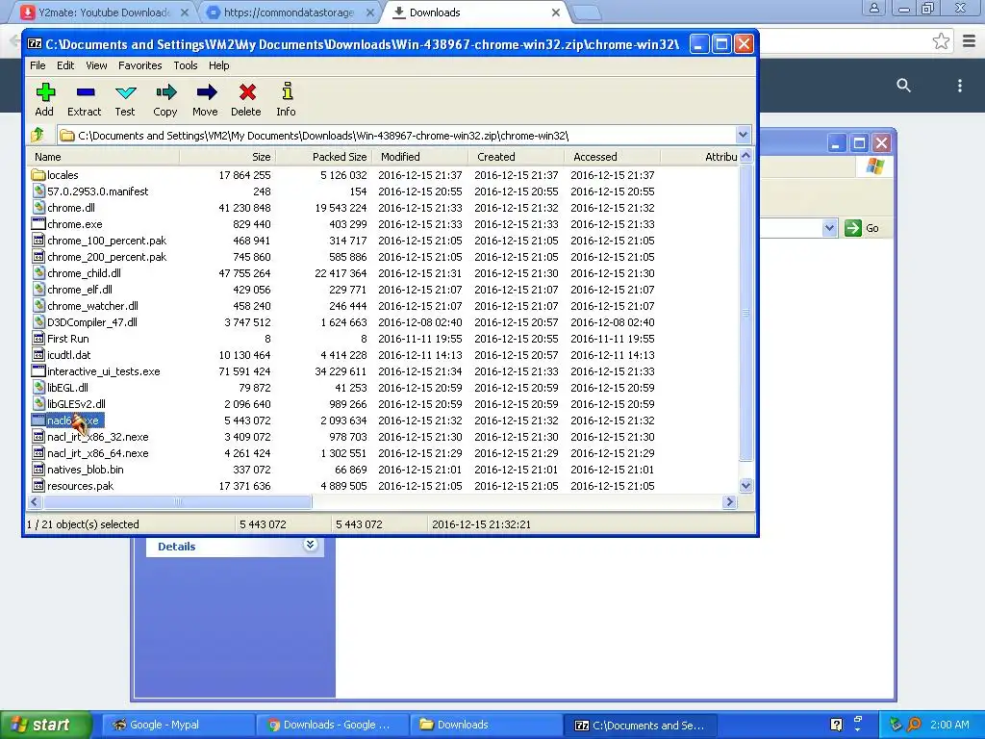The width and height of the screenshot is (985, 739).
Task: Click the 7-Zip title bar icon
Action: (35, 44)
